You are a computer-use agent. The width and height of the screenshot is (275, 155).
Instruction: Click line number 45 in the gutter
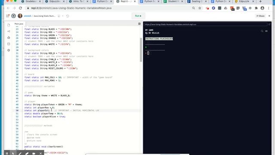coord(17,96)
